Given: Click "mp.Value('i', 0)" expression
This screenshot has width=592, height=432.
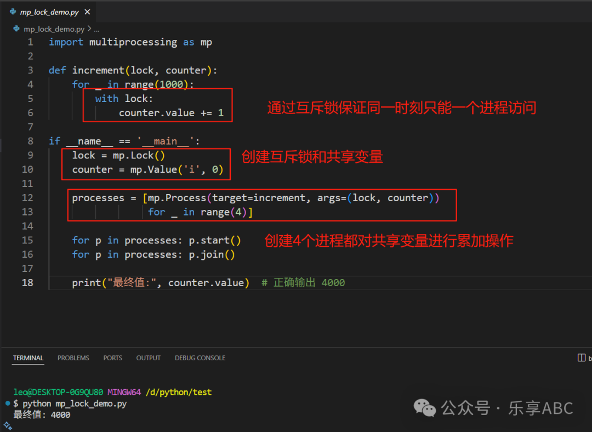Looking at the screenshot, I should tap(177, 169).
